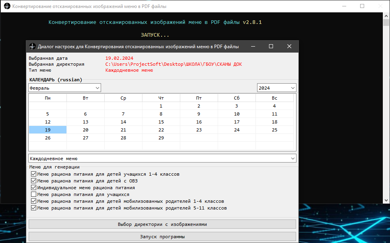
Task: Select date 25 in the calendar grid
Action: (x=274, y=129)
